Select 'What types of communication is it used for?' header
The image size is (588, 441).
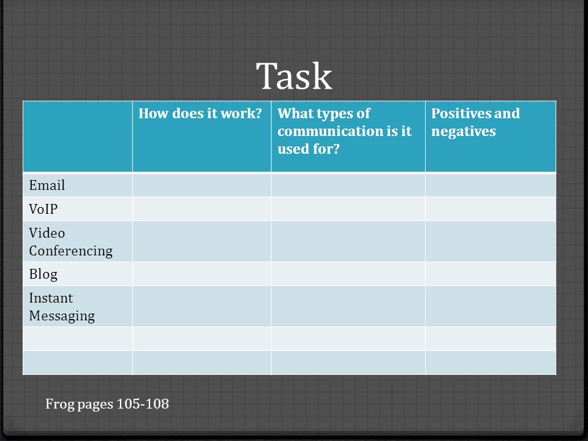pos(344,131)
